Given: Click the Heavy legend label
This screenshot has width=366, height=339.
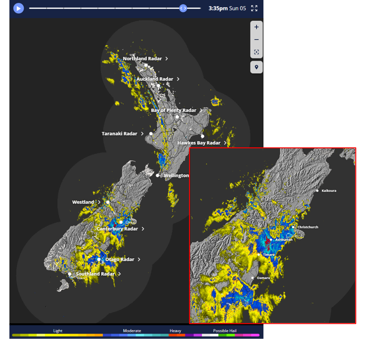Looking at the screenshot, I should pyautogui.click(x=175, y=331).
